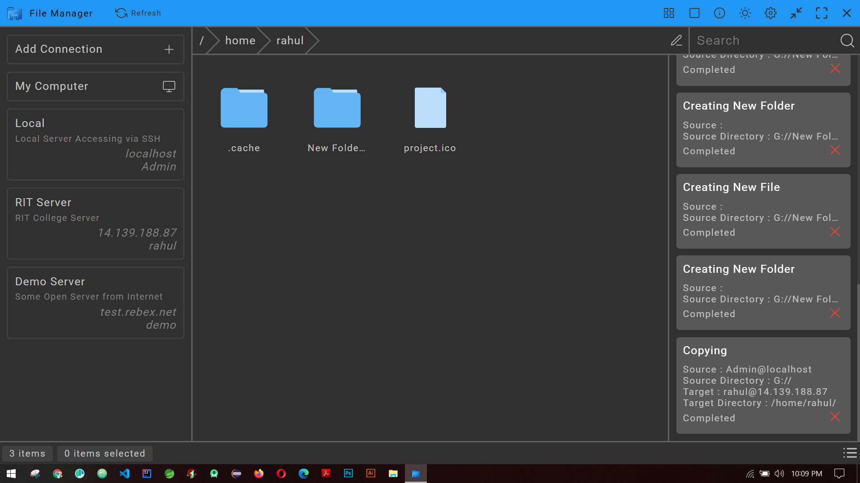Collapse window with inward arrows icon
The height and width of the screenshot is (483, 860).
coord(796,13)
